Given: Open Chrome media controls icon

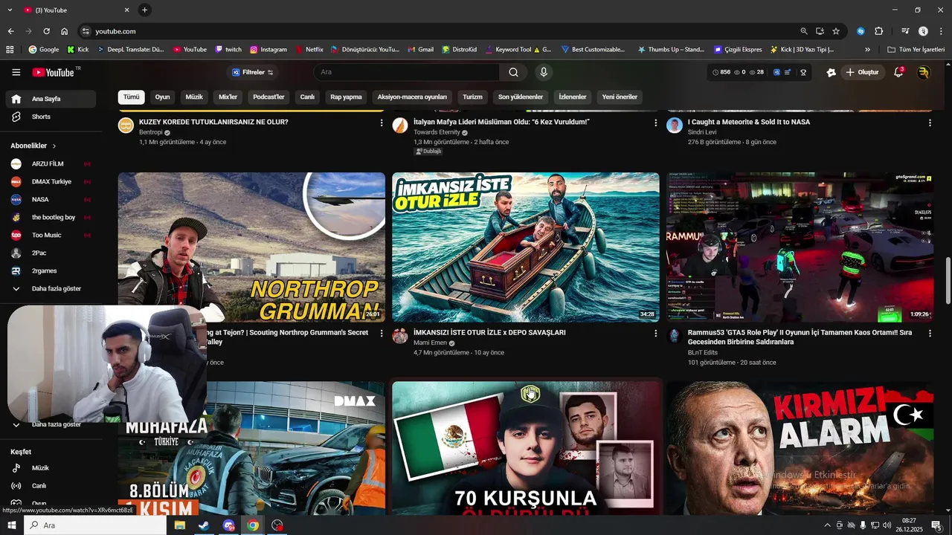Looking at the screenshot, I should pos(905,31).
